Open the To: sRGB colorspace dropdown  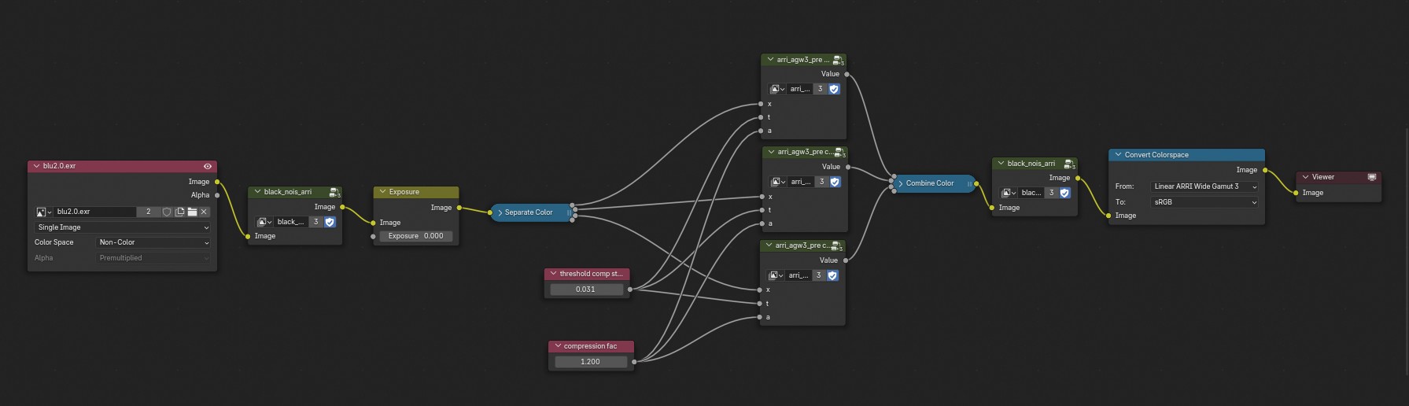(1204, 202)
